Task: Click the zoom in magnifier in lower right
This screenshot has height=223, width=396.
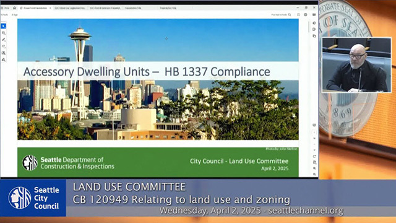Action: (314, 168)
